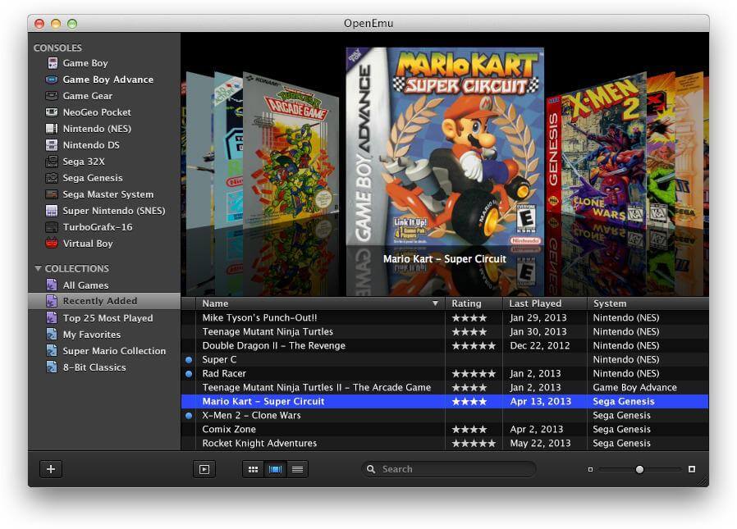Click the Mario Kart Super Circuit cover art
The image size is (737, 529).
click(x=445, y=146)
